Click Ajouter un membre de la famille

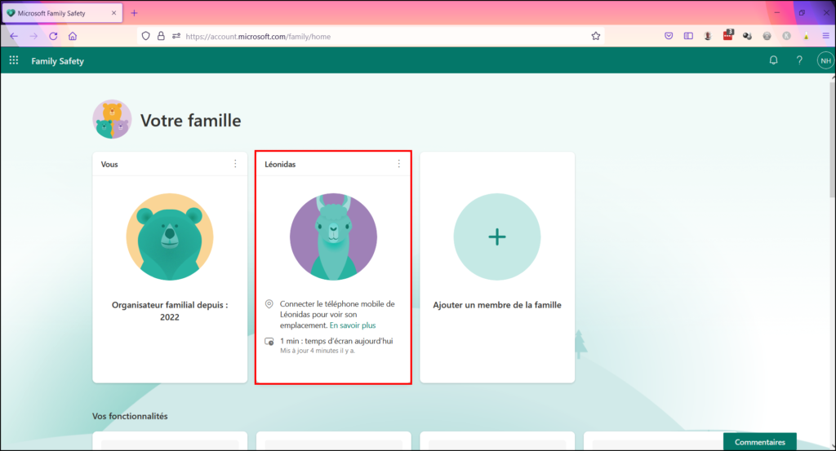click(x=497, y=305)
